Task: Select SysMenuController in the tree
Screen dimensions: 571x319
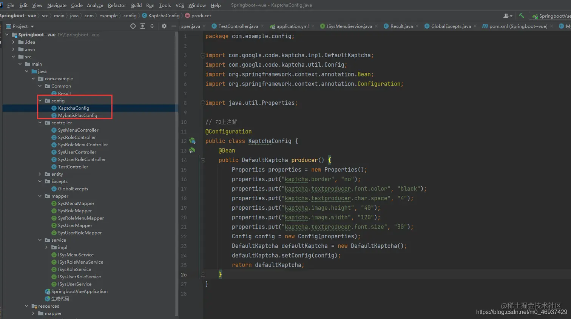Action: [78, 130]
